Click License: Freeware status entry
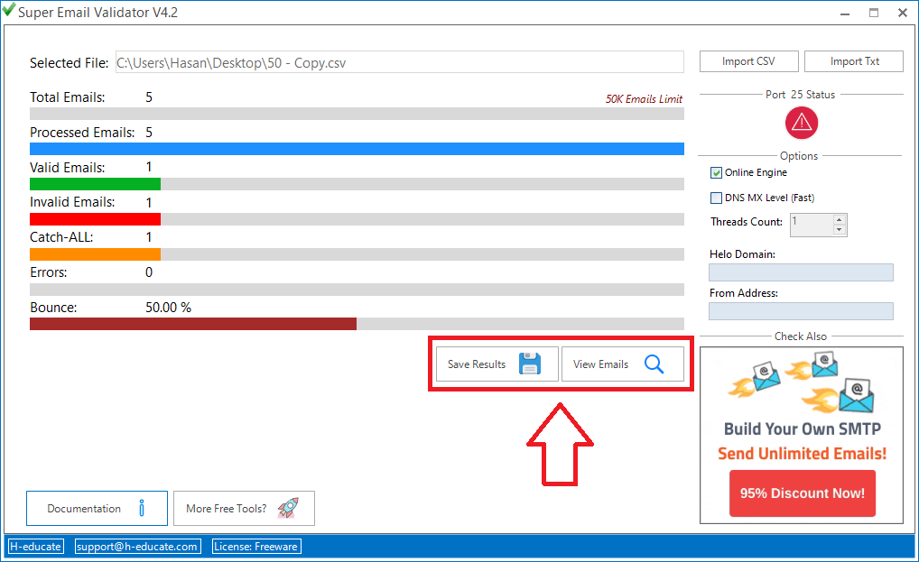 click(x=255, y=546)
